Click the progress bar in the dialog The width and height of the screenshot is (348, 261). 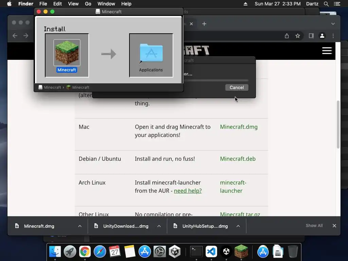click(x=216, y=80)
